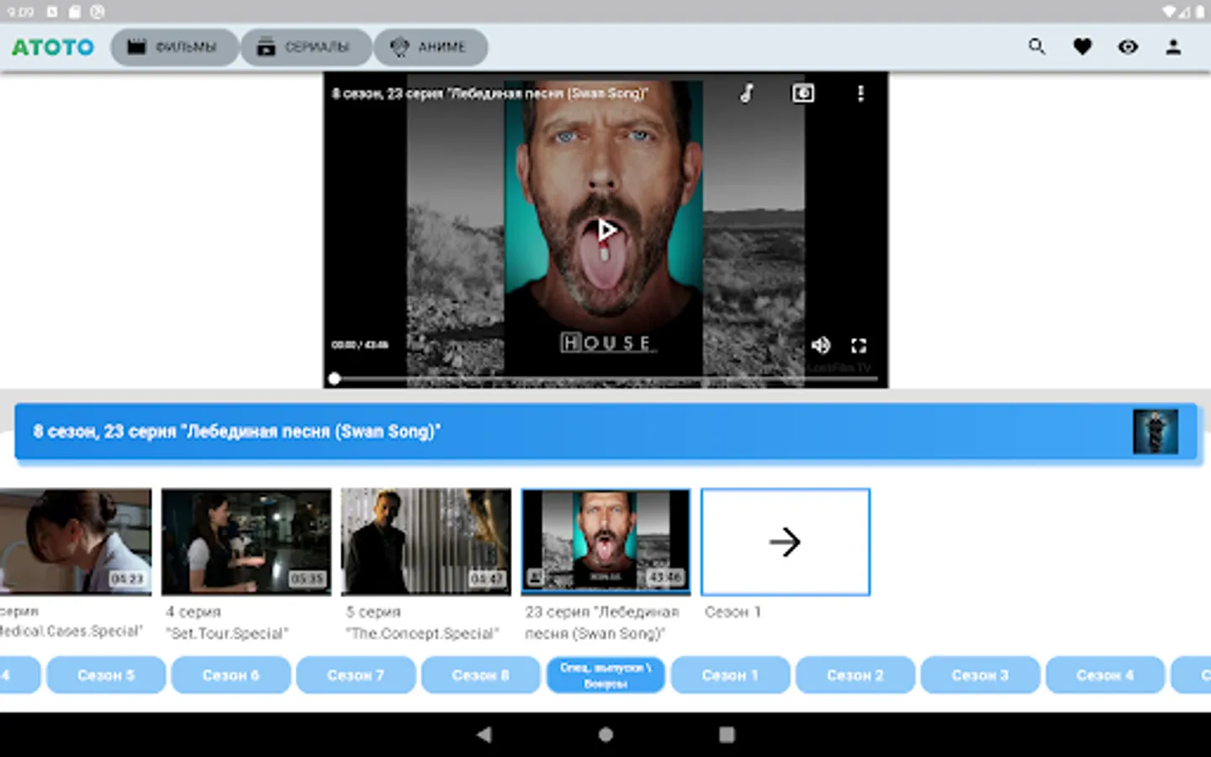1211x757 pixels.
Task: Switch to the Сериалы tab
Action: tap(304, 47)
